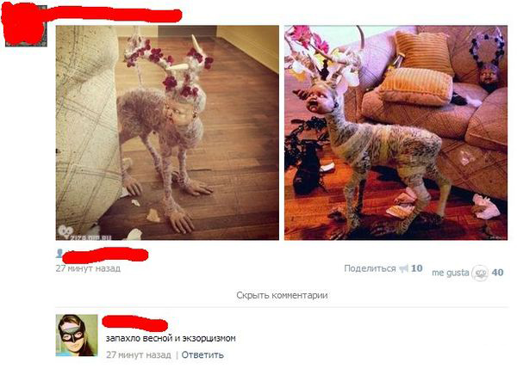517x369 pixels.
Task: Click the small person icon below photos
Action: tap(59, 253)
